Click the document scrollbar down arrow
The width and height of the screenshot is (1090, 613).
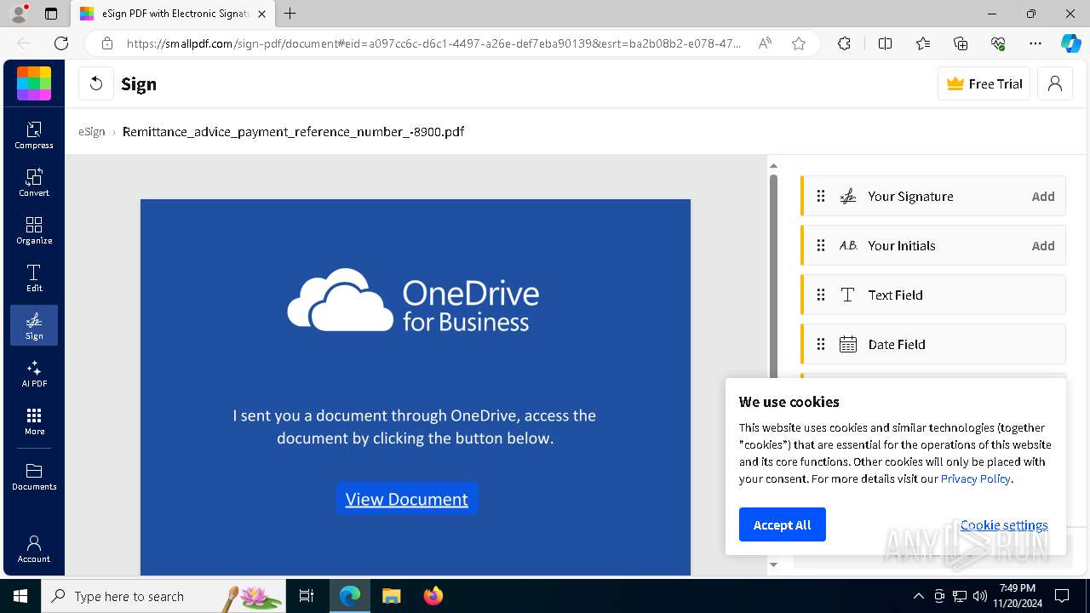773,564
